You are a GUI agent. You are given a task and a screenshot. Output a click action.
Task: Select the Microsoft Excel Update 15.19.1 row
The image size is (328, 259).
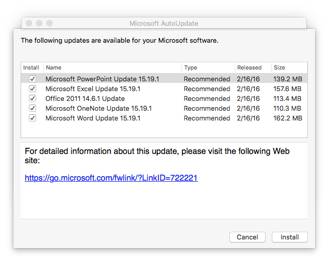coord(164,89)
